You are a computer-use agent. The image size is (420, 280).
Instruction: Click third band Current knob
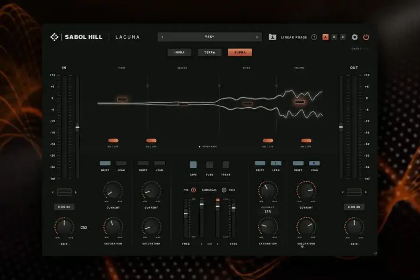click(x=268, y=191)
